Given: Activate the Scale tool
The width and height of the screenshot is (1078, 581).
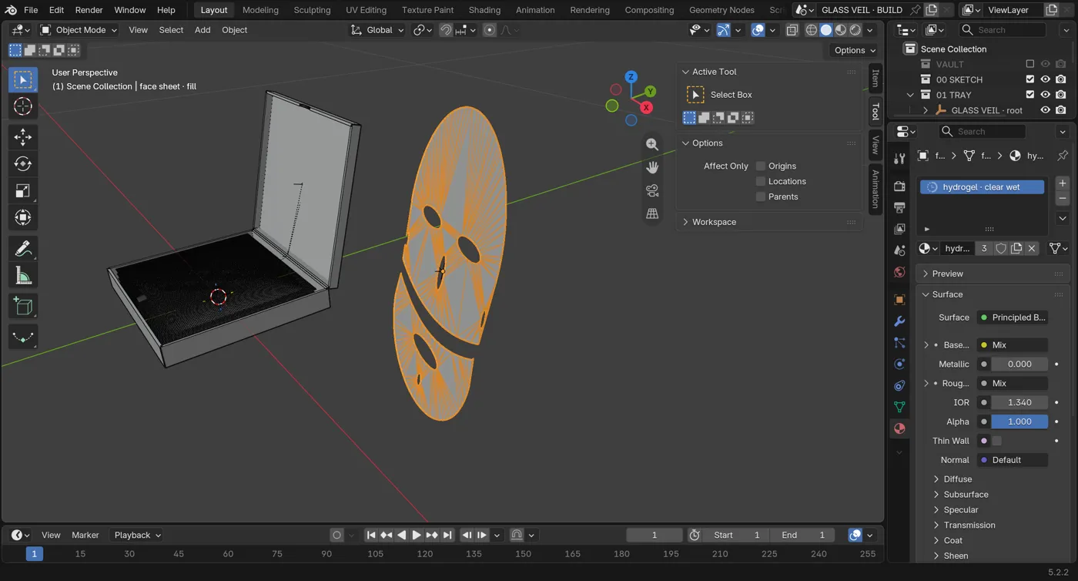Looking at the screenshot, I should point(23,191).
